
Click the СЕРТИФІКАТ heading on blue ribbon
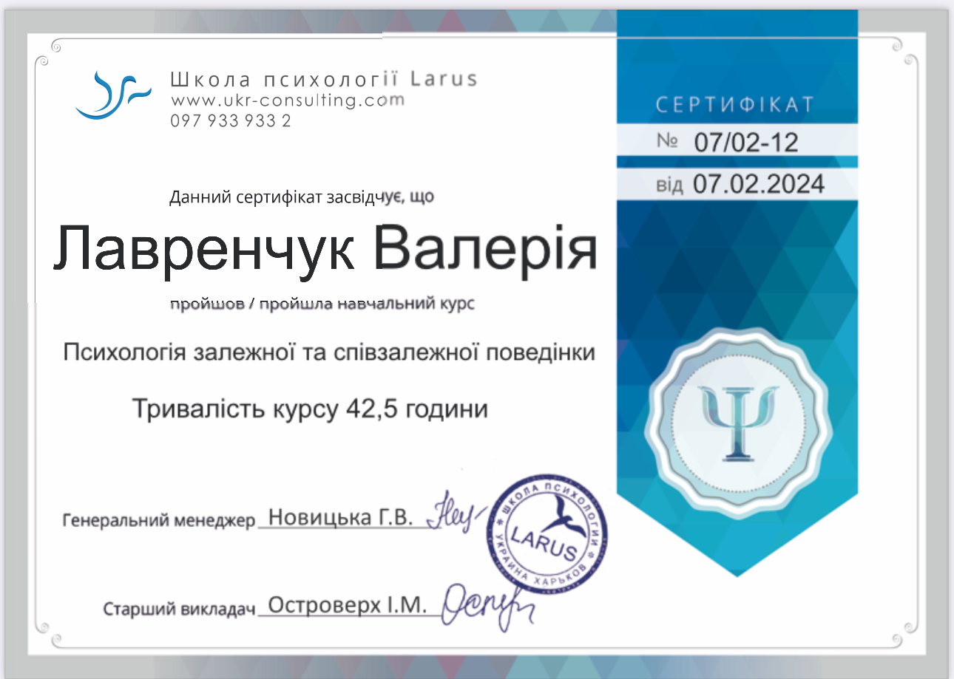(734, 105)
